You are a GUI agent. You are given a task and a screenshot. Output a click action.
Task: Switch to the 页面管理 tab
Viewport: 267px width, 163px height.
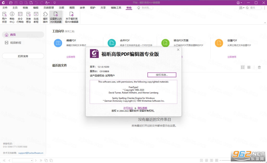pyautogui.click(x=49, y=8)
